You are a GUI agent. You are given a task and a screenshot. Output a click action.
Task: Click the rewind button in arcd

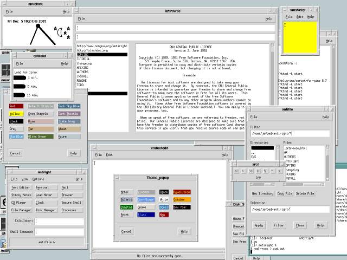click(x=235, y=171)
